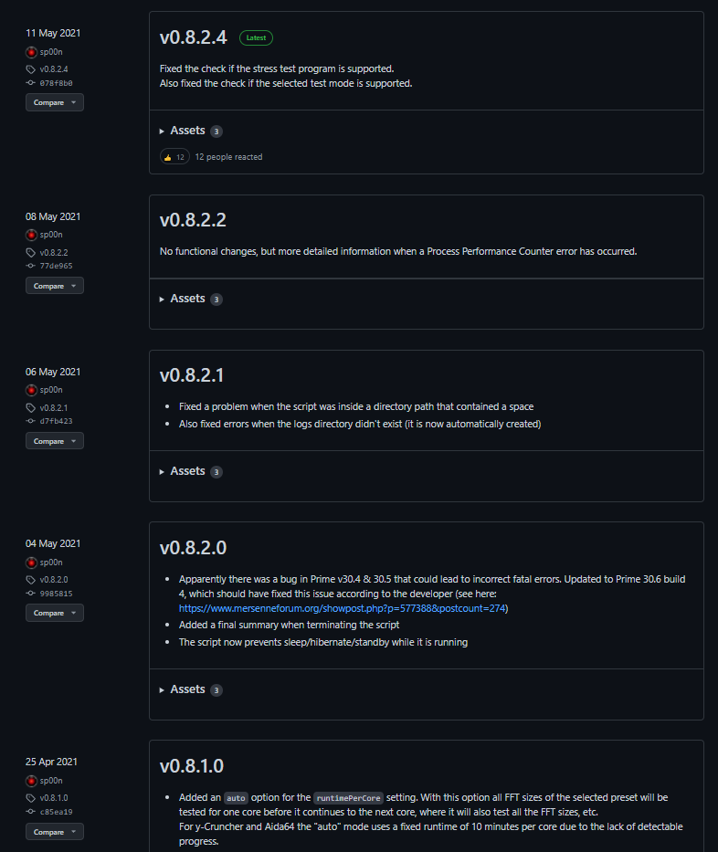
Task: Open the v0.8.2.4 release title
Action: (x=193, y=37)
